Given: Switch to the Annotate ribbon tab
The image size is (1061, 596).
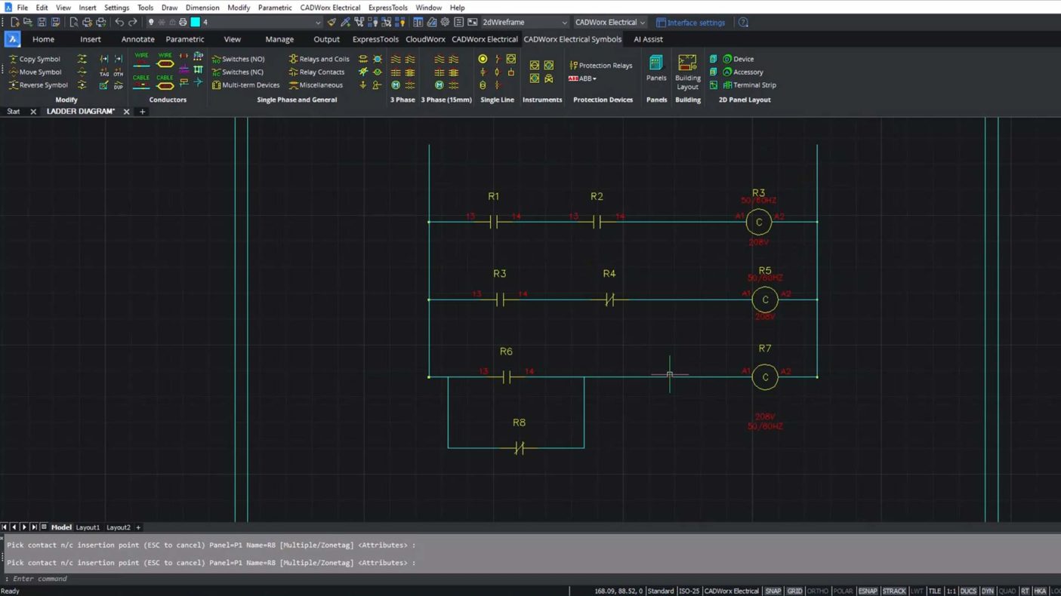Looking at the screenshot, I should point(137,39).
